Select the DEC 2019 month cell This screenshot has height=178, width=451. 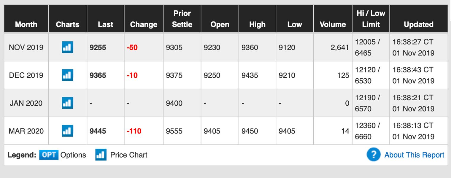pyautogui.click(x=26, y=75)
